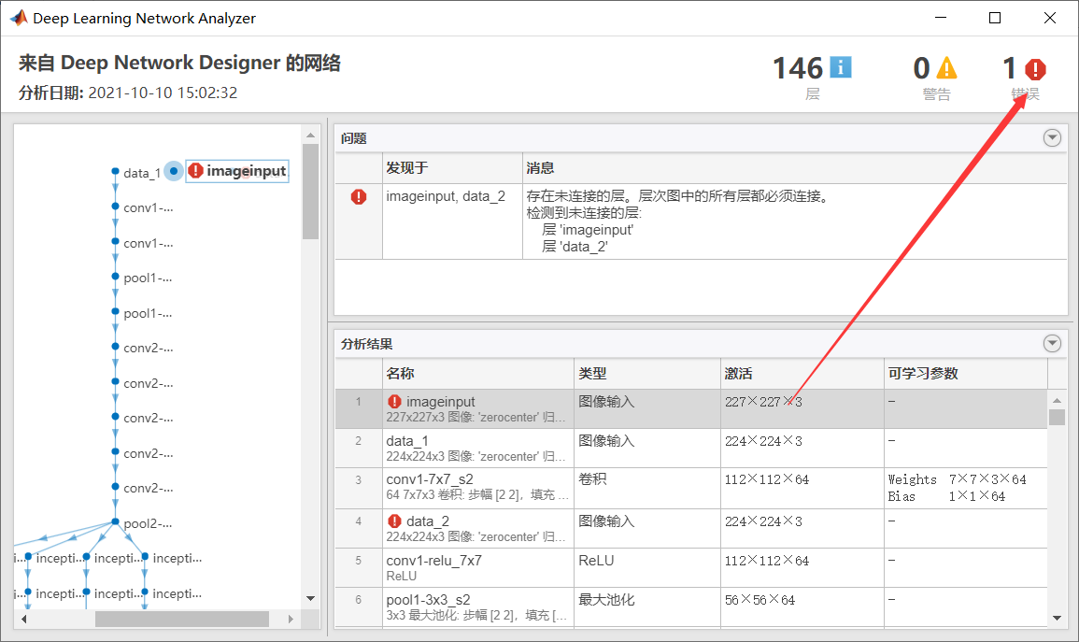The width and height of the screenshot is (1079, 642).
Task: Select row 6 pool1-3x3_s2 in results table
Action: click(x=691, y=606)
